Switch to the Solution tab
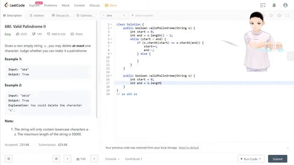The height and width of the screenshot is (165, 294). (37, 15)
